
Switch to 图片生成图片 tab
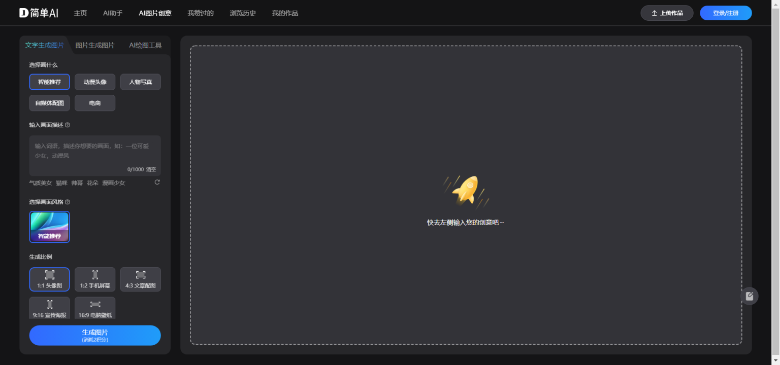(x=95, y=45)
